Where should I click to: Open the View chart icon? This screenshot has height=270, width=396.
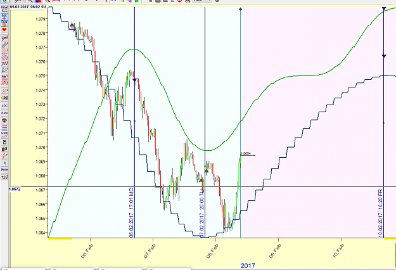click(4, 134)
